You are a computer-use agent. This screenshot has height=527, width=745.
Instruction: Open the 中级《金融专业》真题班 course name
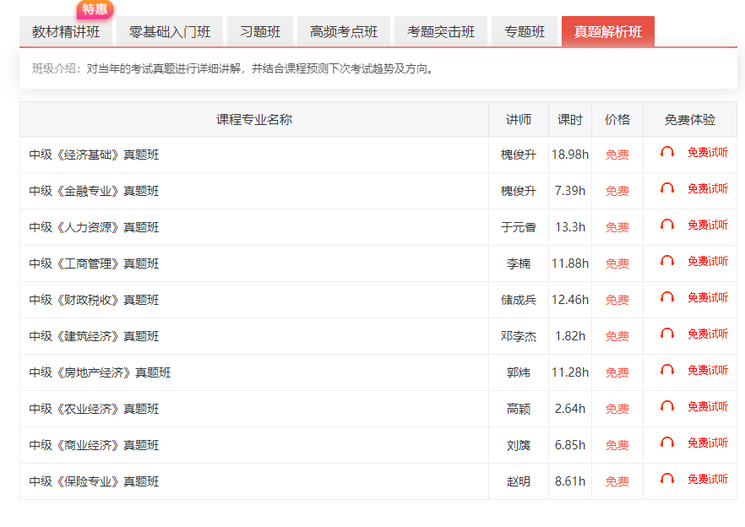tap(94, 191)
